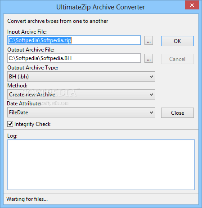The height and width of the screenshot is (208, 202).
Task: Click the 'Convert archive types from one to another' text
Action: point(58,21)
